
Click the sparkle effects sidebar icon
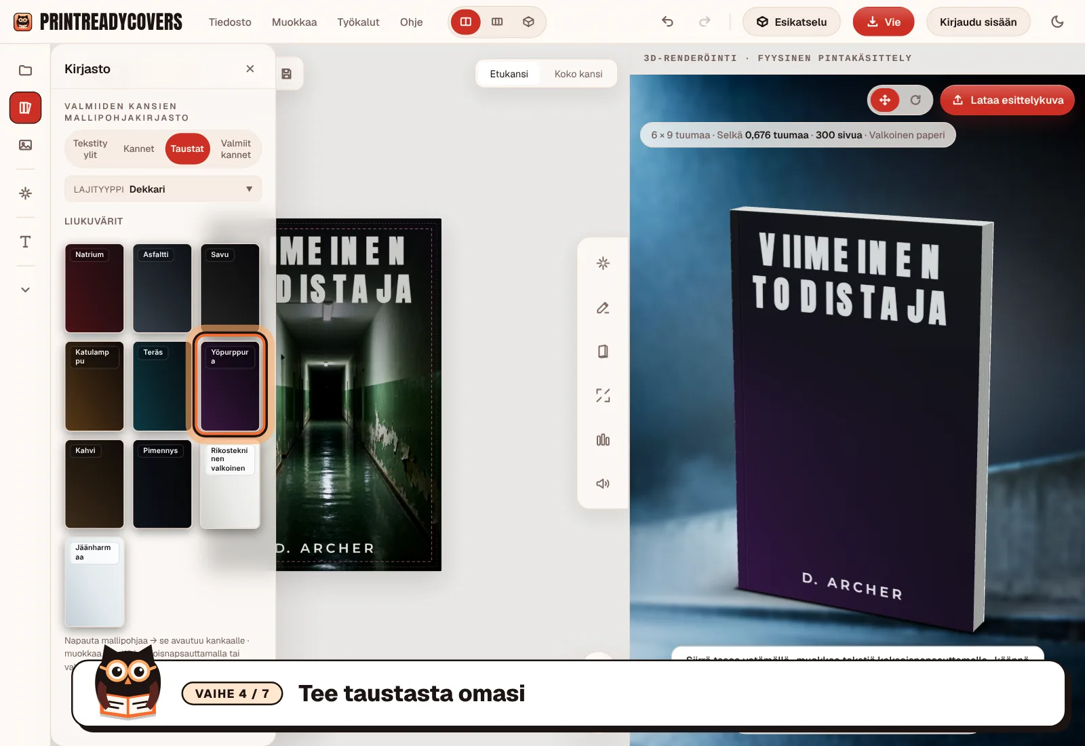point(25,193)
